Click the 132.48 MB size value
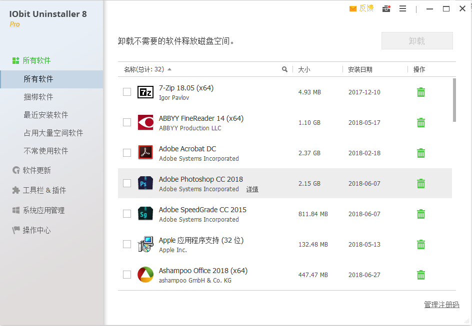 [x=313, y=245]
